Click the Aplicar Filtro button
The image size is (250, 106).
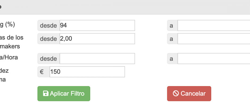(64, 94)
